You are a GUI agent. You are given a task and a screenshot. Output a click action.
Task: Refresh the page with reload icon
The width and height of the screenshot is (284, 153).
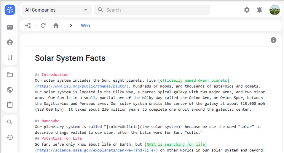click(43, 25)
